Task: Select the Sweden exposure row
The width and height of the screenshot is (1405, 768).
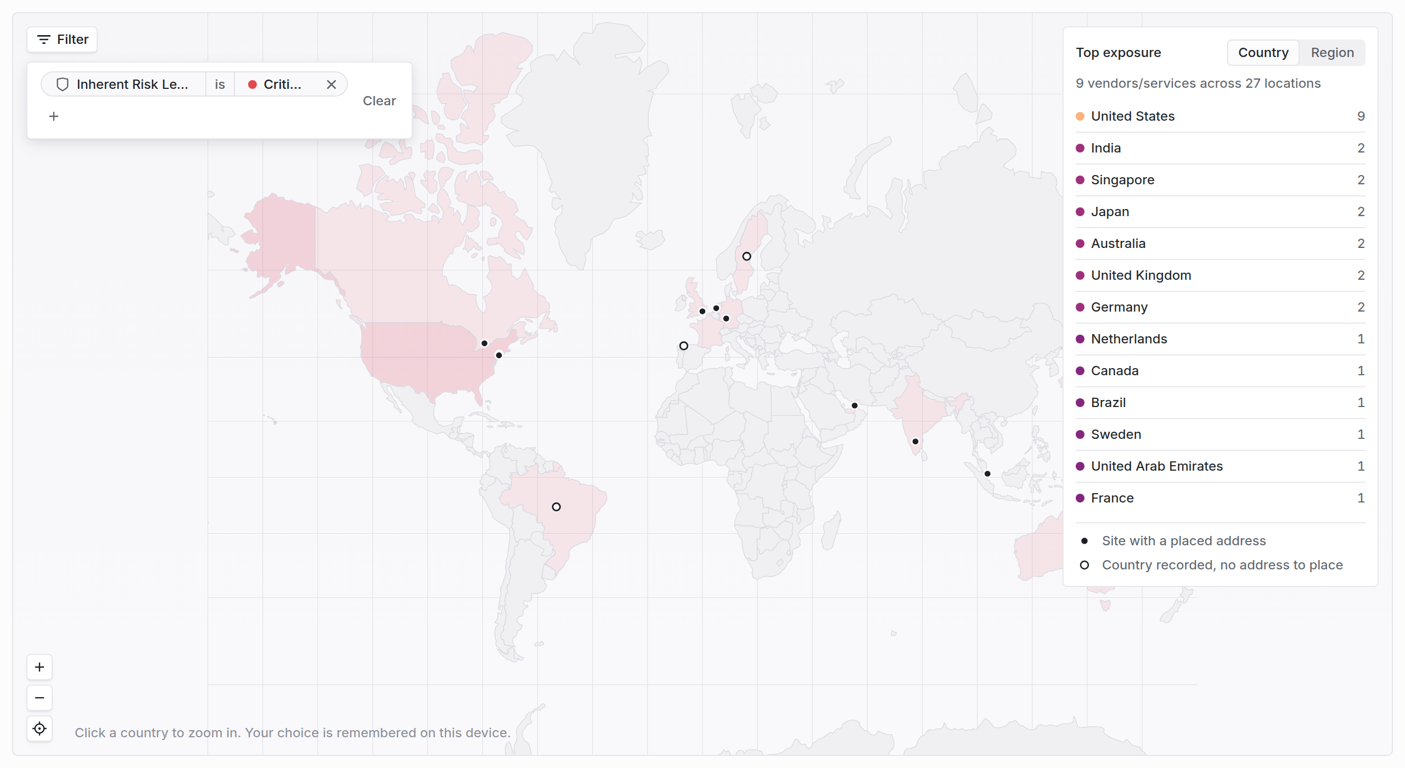Action: (1220, 434)
